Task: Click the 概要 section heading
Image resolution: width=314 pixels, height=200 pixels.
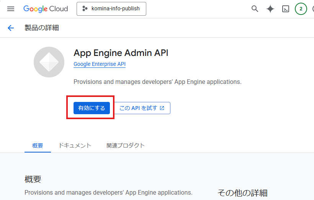Action: [x=33, y=179]
